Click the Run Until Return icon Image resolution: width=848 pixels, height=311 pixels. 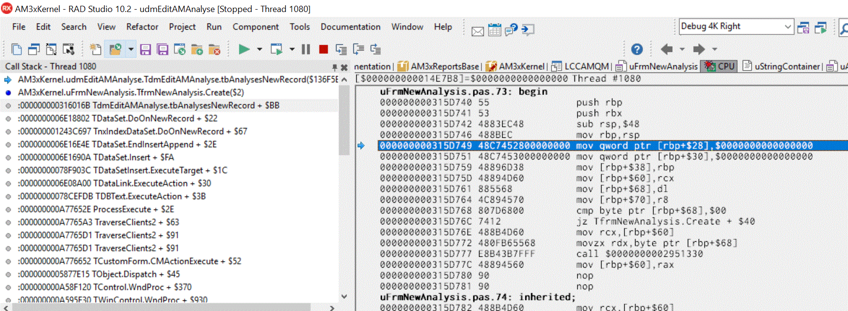tap(376, 49)
